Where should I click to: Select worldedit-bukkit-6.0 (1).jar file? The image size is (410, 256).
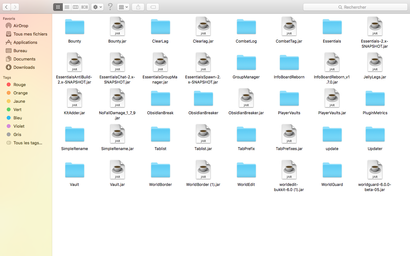tap(289, 170)
